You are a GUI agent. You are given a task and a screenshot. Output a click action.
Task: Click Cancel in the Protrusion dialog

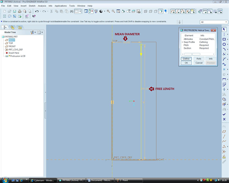tap(199, 63)
